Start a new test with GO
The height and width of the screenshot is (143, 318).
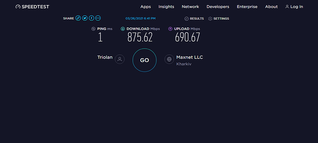point(144,60)
